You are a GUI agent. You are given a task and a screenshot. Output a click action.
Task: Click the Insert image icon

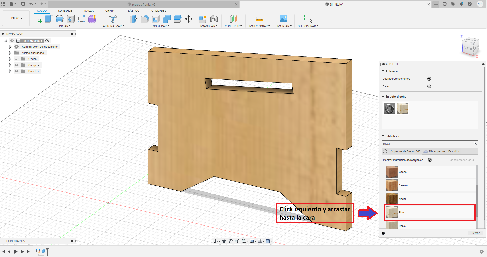coord(284,19)
